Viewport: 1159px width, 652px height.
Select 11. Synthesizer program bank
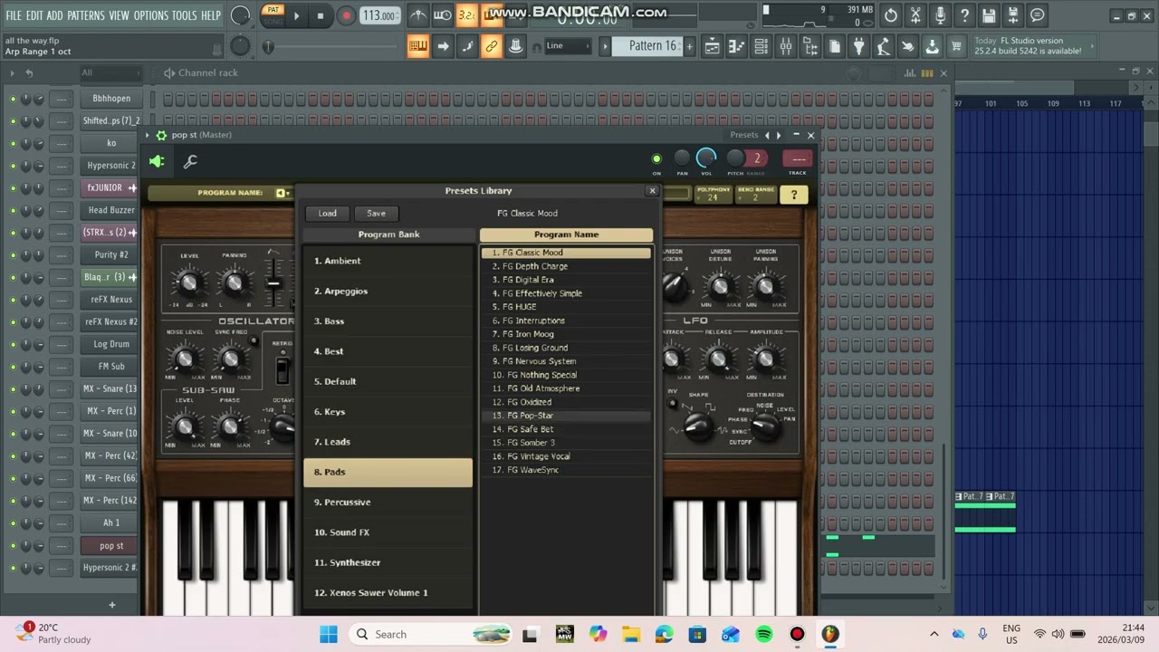[x=388, y=562]
